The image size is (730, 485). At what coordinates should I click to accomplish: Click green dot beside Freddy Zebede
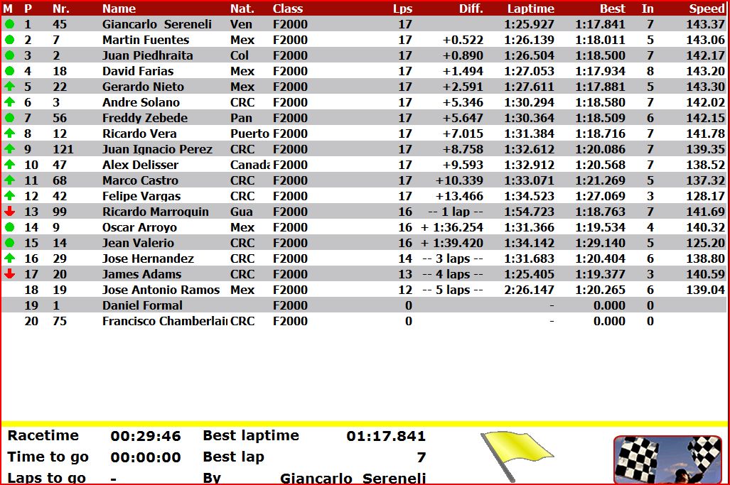(9, 118)
